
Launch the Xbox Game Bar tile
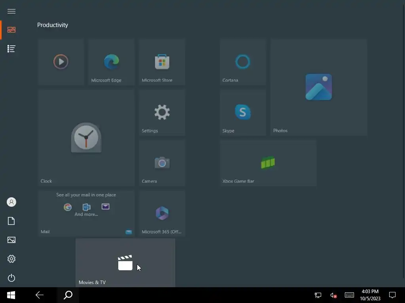pyautogui.click(x=268, y=163)
